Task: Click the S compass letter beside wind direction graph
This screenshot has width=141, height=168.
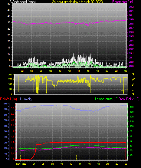Action: click(x=133, y=84)
